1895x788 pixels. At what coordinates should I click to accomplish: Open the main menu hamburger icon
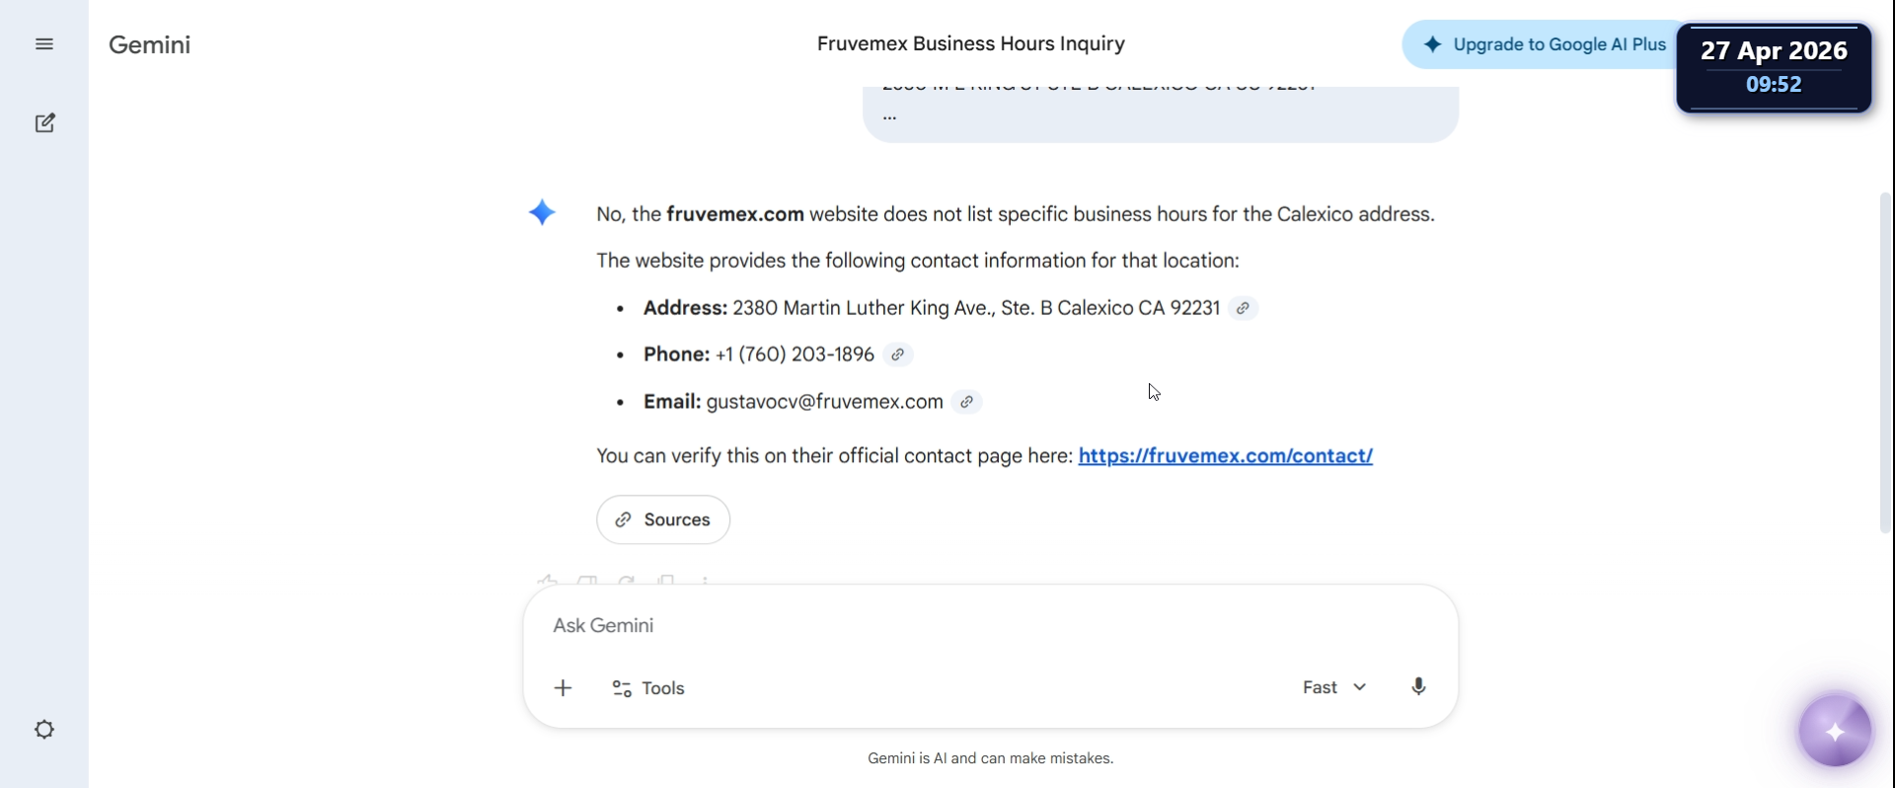pos(44,44)
